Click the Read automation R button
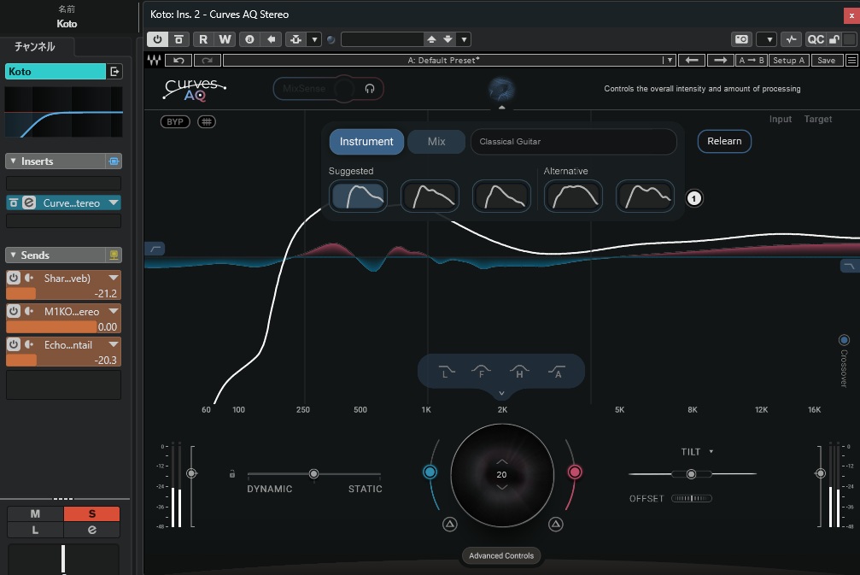Screen dimensions: 860x575 (203, 39)
